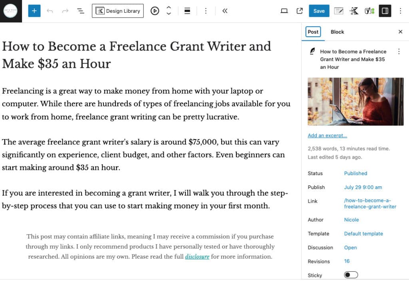Undo the last change

[50, 11]
